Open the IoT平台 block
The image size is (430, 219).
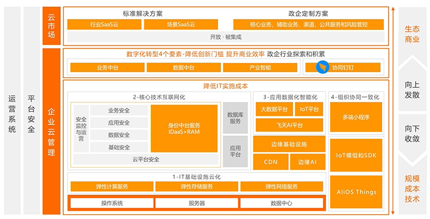[309, 109]
